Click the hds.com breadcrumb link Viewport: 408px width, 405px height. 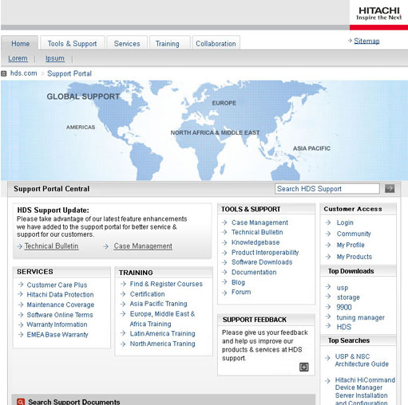click(24, 73)
